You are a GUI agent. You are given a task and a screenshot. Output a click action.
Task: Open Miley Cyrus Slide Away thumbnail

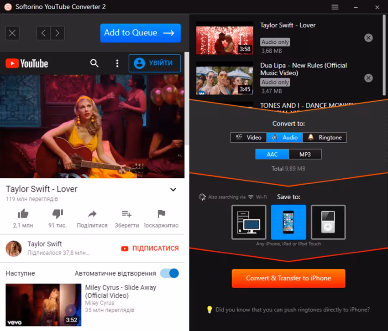(x=43, y=305)
